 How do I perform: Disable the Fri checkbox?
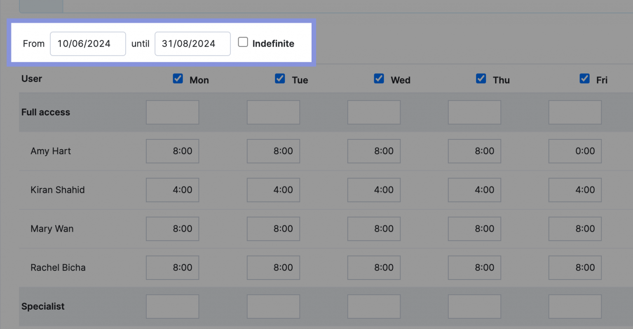[584, 78]
